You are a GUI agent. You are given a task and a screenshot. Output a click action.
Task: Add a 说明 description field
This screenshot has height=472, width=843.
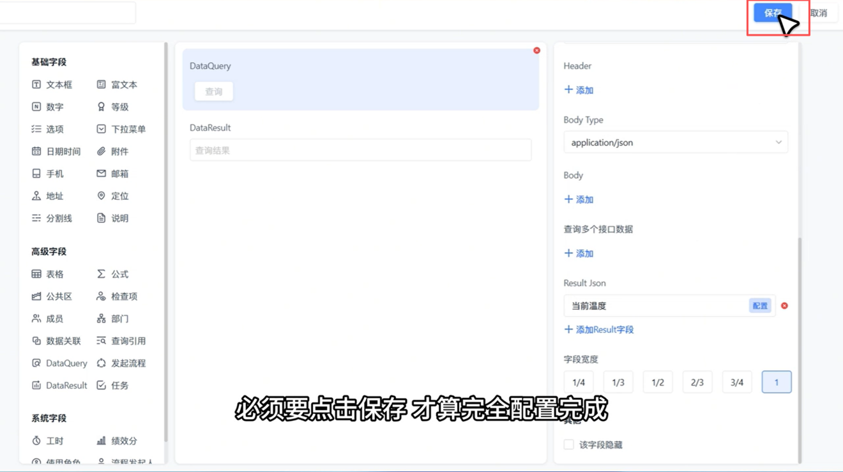(x=113, y=218)
